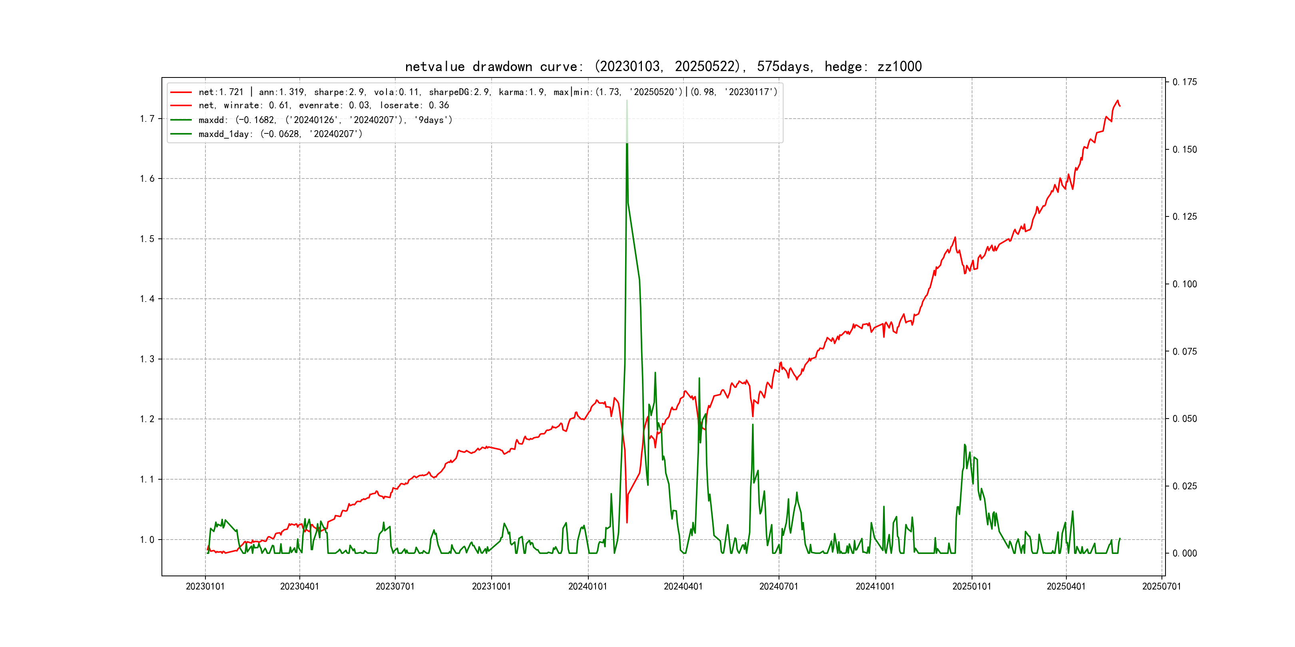Viewport: 1295px width, 647px height.
Task: Click the red swatch beside net:1.721 legend entry
Action: tap(181, 92)
